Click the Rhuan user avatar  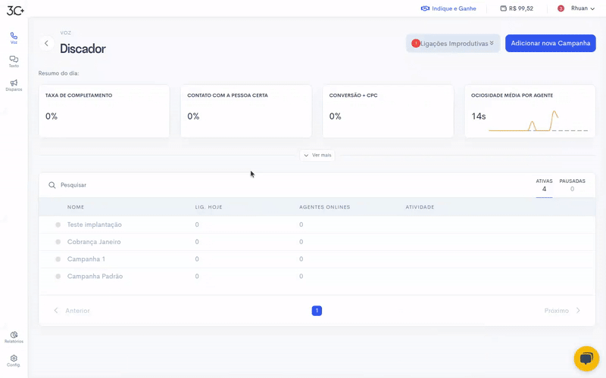point(561,8)
